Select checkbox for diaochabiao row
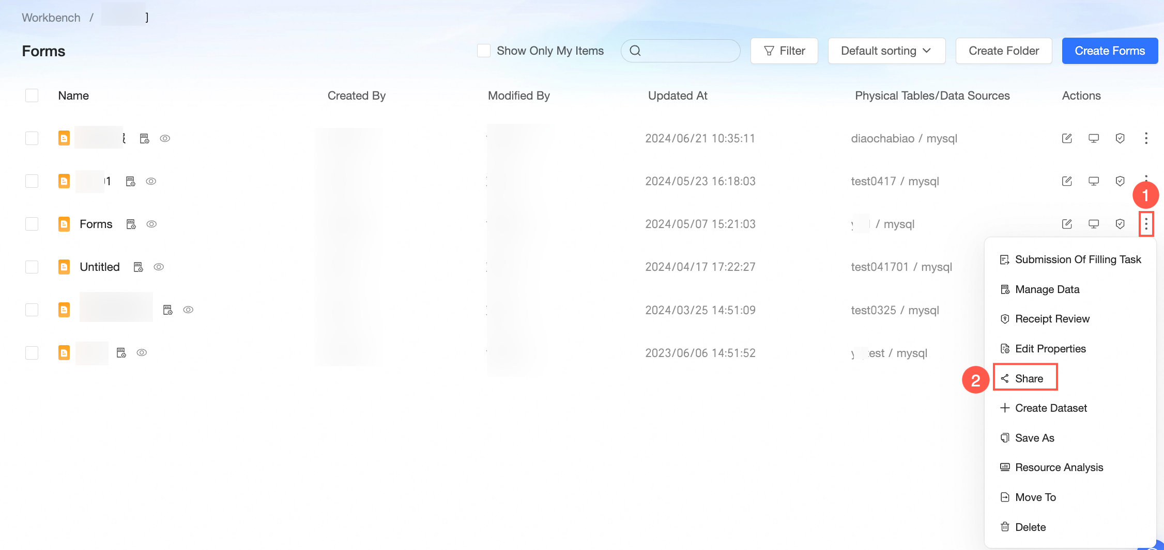The width and height of the screenshot is (1164, 550). coord(32,138)
